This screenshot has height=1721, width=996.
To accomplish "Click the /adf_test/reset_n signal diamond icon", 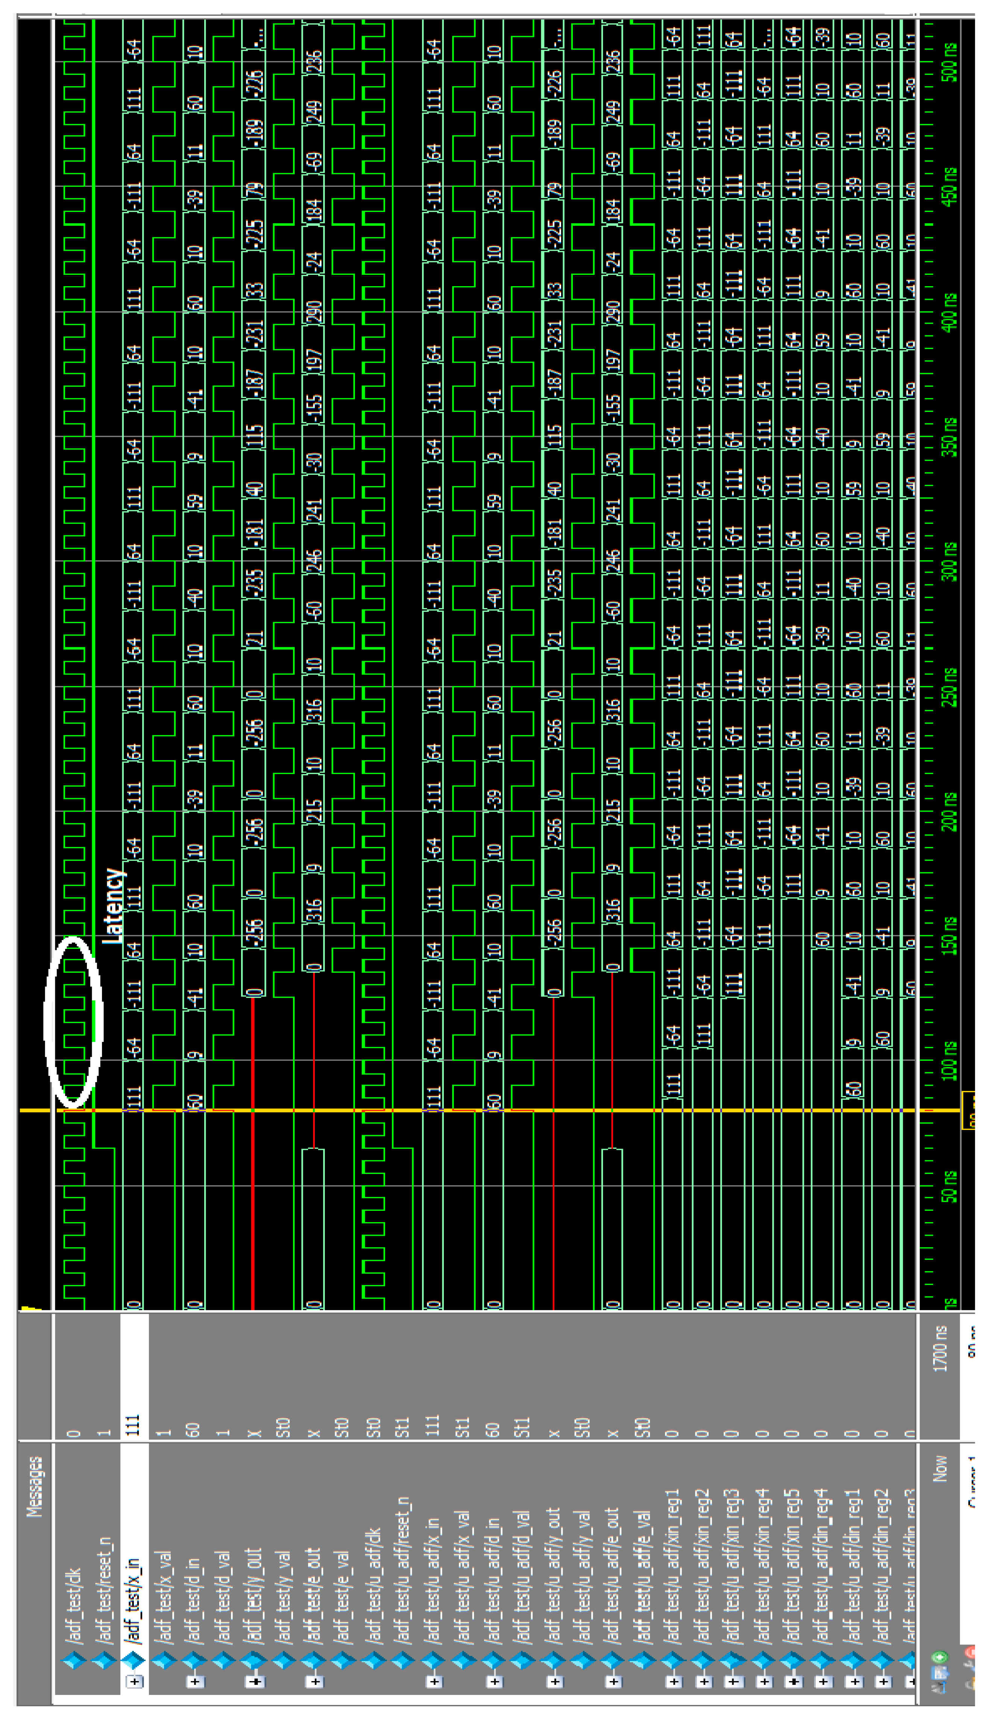I will point(104,1660).
